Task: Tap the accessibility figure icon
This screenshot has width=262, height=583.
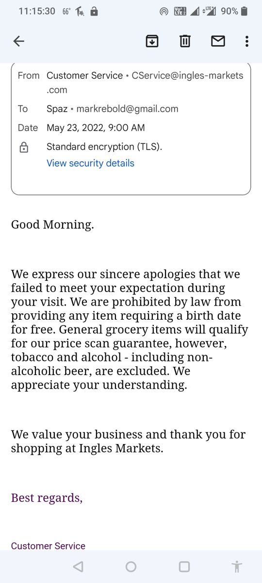Action: (236, 566)
